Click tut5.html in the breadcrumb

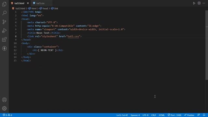[x=20, y=8]
